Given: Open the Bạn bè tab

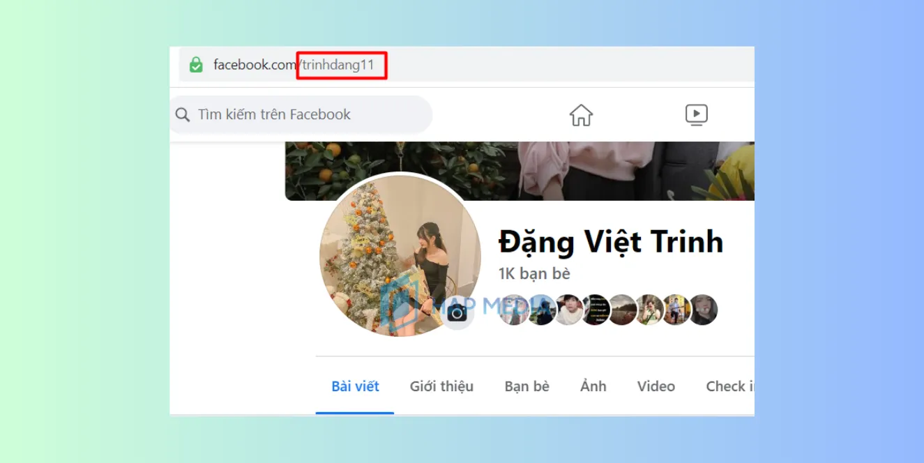Looking at the screenshot, I should 527,386.
